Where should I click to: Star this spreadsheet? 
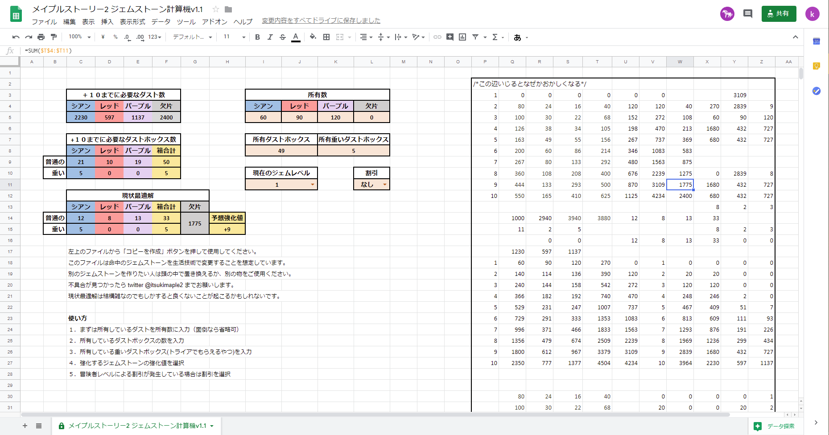pos(216,9)
